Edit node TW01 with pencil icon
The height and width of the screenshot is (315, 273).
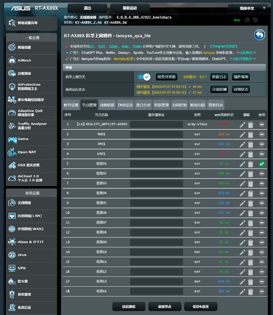[242, 134]
